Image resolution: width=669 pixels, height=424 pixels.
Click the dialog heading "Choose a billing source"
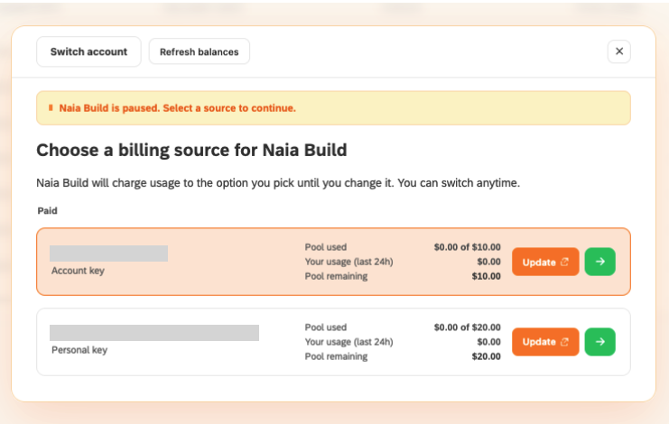(x=191, y=151)
